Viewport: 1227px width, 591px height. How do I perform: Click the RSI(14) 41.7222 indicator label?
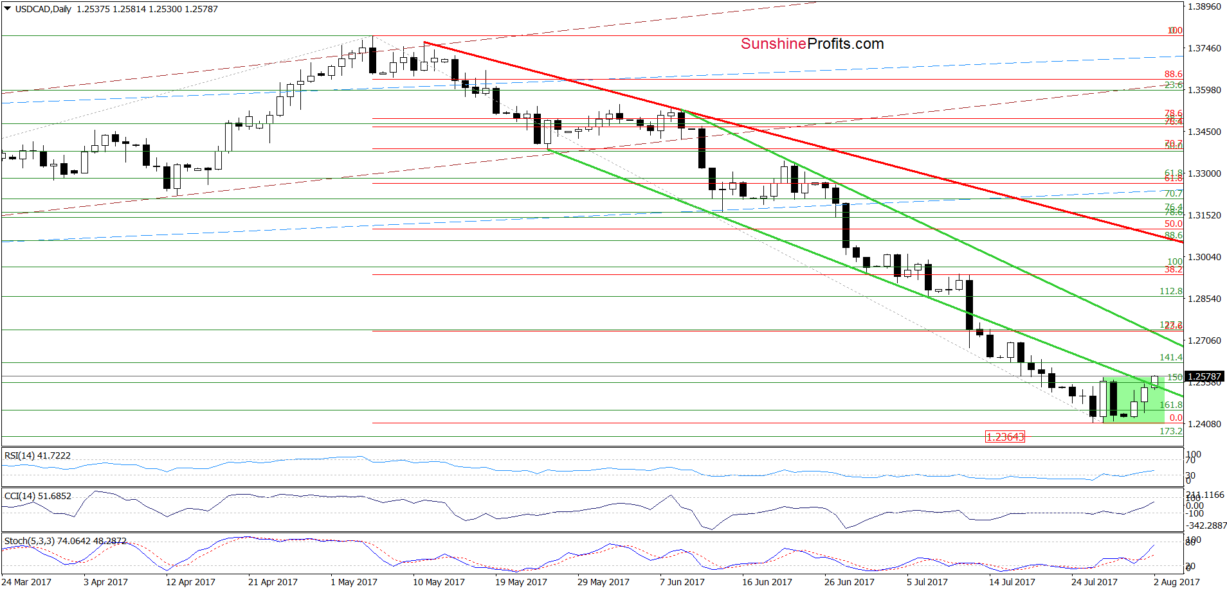pyautogui.click(x=37, y=455)
